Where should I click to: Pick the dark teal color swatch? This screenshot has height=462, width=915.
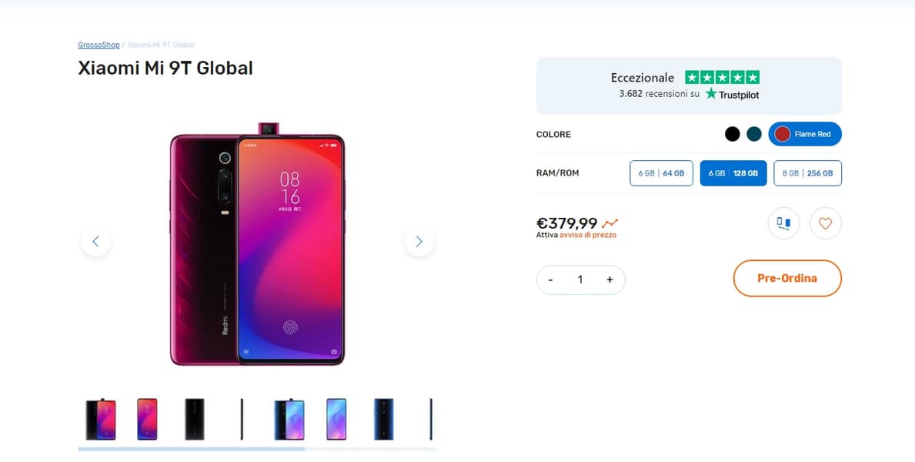point(753,134)
